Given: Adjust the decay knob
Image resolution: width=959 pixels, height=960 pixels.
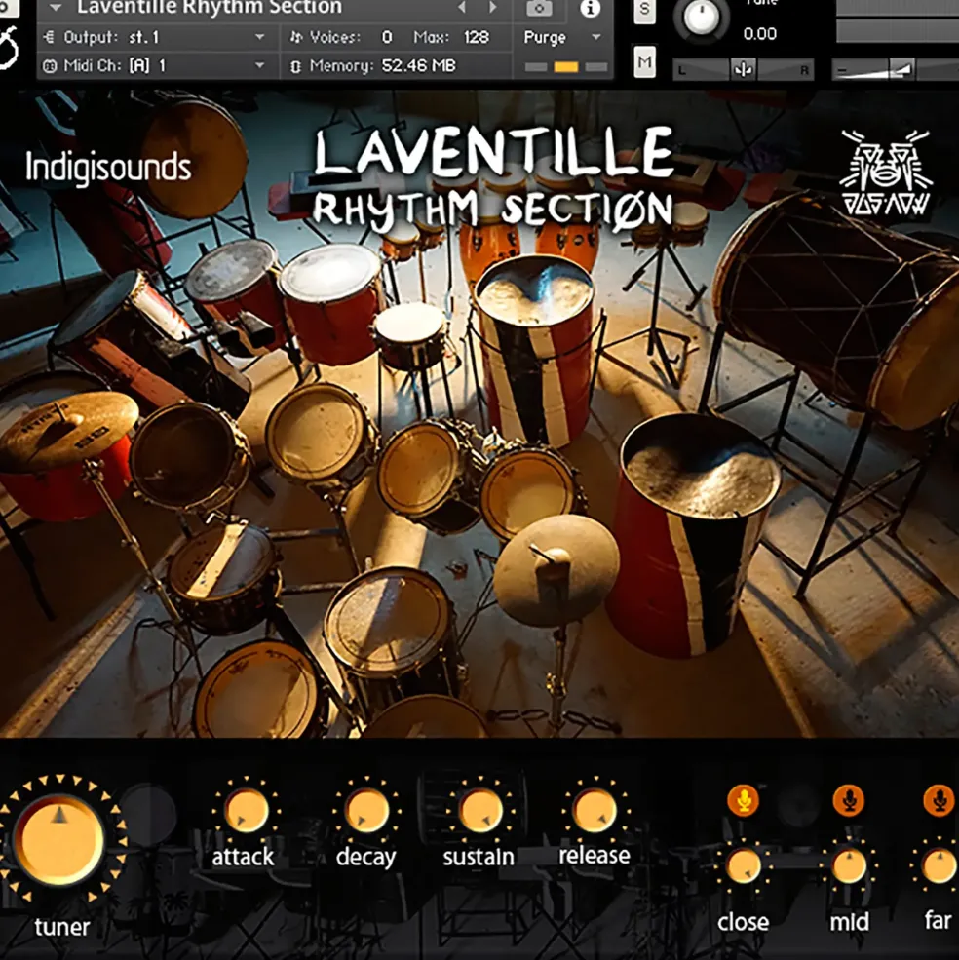Looking at the screenshot, I should [x=366, y=811].
